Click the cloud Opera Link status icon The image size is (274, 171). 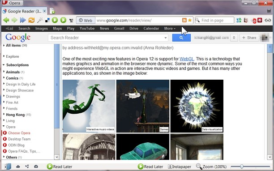tap(18, 167)
